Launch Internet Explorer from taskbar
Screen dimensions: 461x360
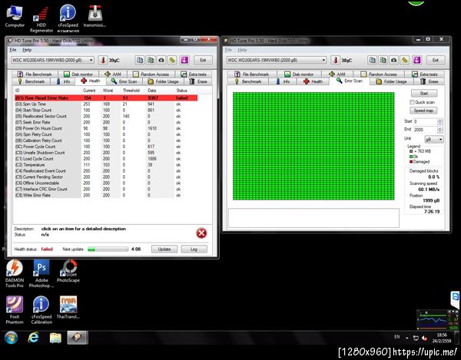[33, 338]
